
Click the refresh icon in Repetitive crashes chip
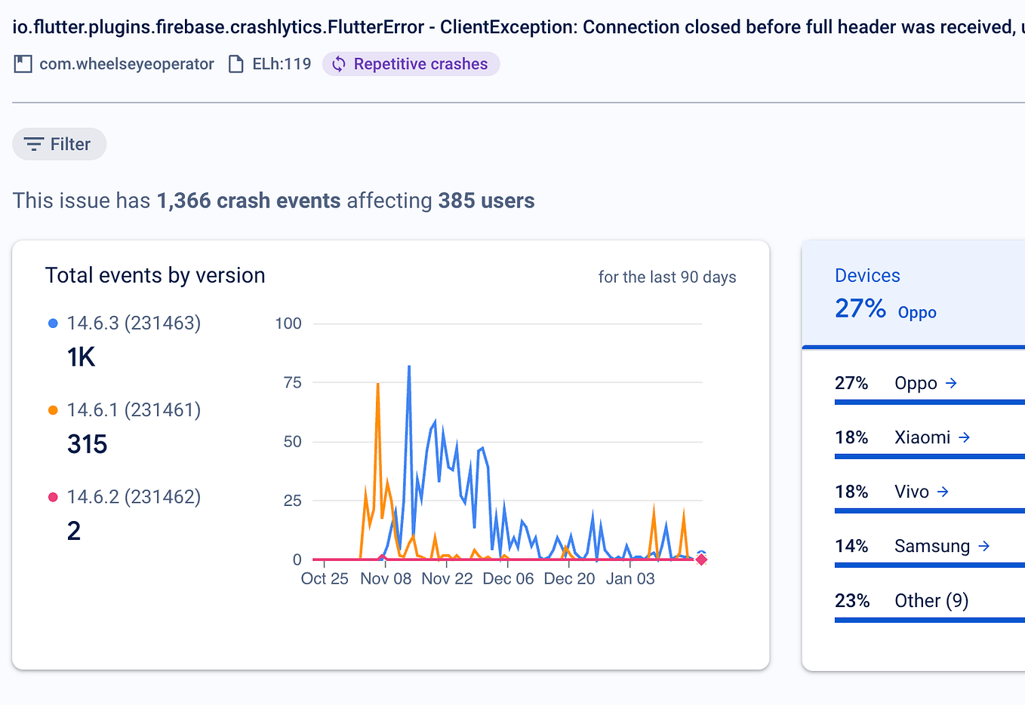(x=339, y=64)
